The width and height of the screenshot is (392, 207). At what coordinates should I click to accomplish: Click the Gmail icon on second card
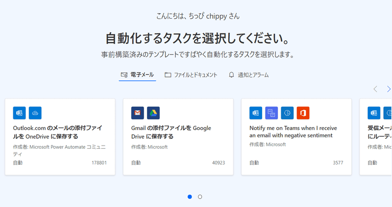point(138,113)
